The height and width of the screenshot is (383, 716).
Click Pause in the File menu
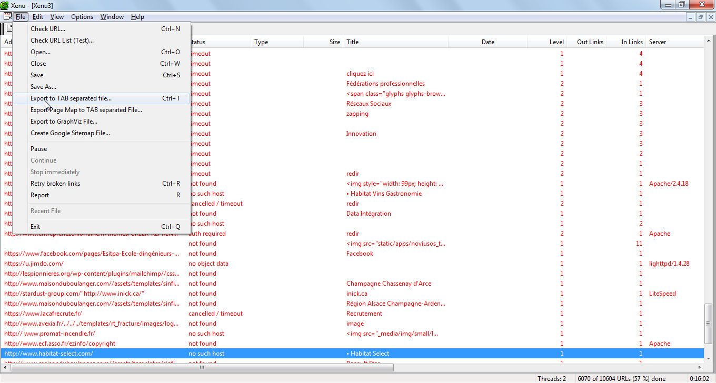coord(39,149)
